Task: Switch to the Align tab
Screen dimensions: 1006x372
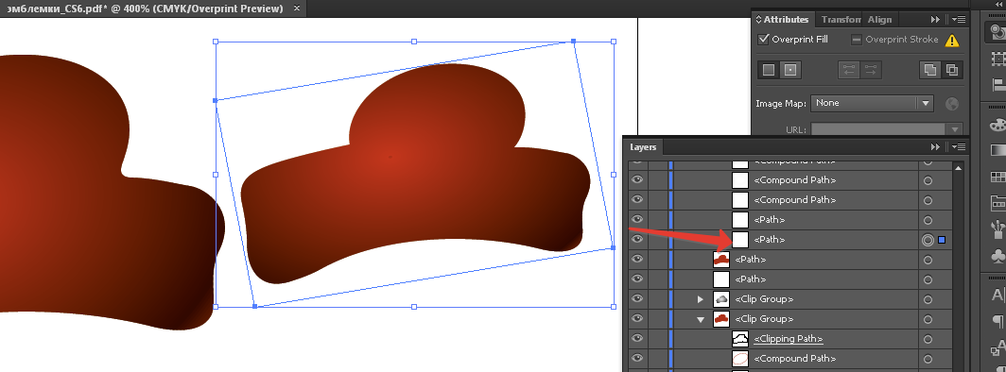Action: pyautogui.click(x=879, y=20)
